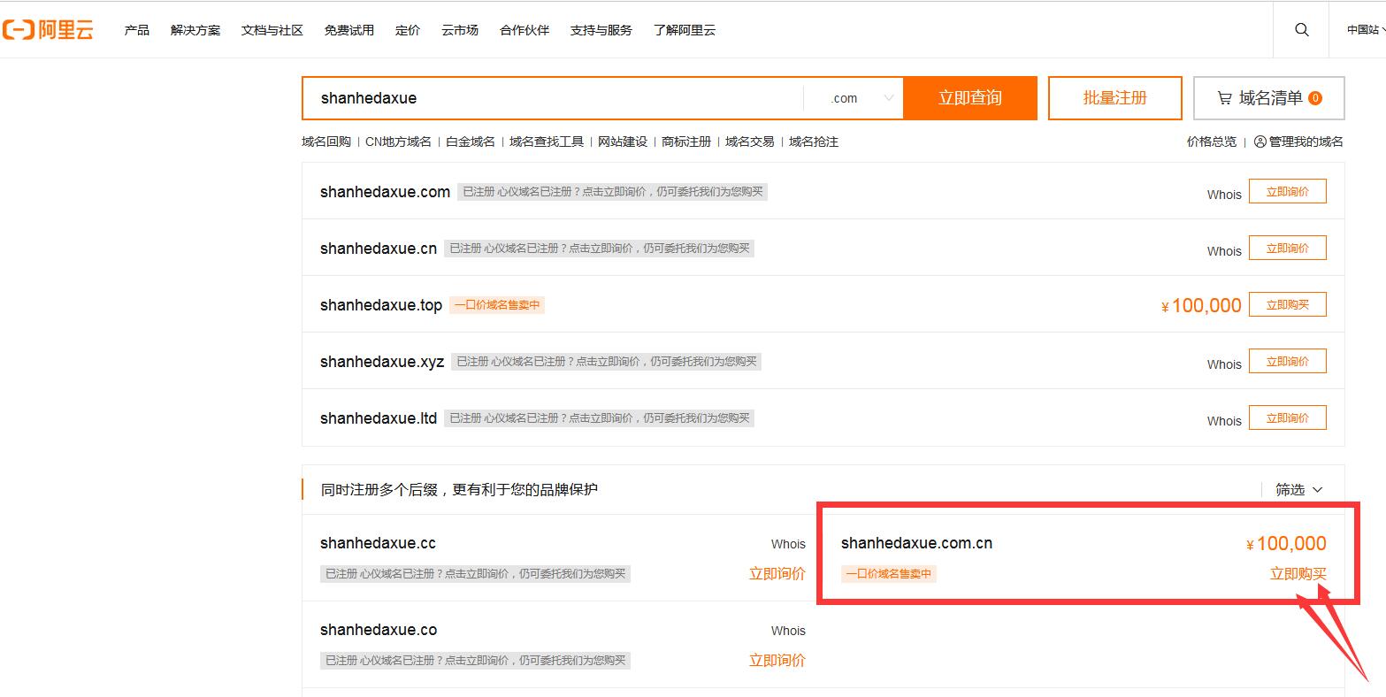1386x697 pixels.
Task: Open the 产品 menu
Action: [137, 30]
